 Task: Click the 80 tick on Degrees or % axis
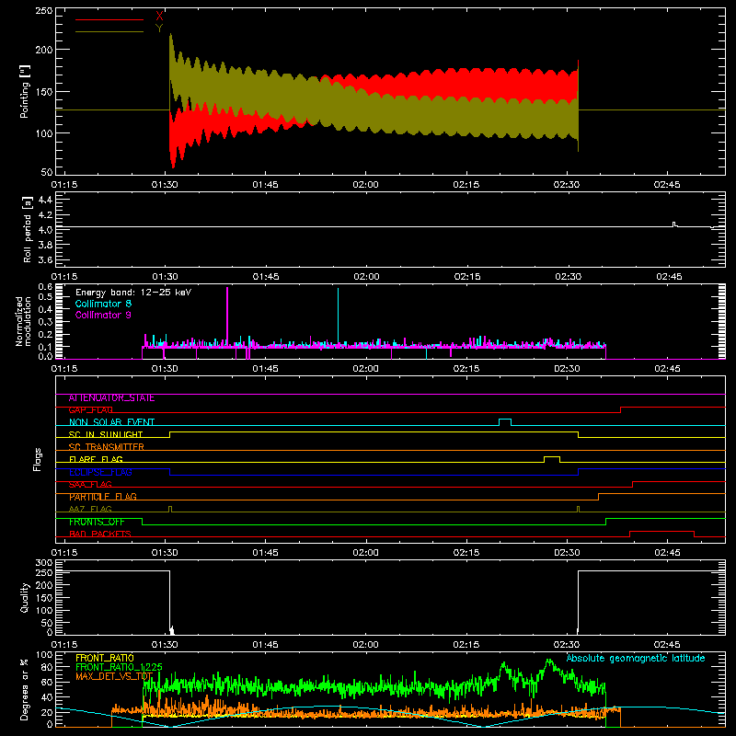tap(48, 667)
